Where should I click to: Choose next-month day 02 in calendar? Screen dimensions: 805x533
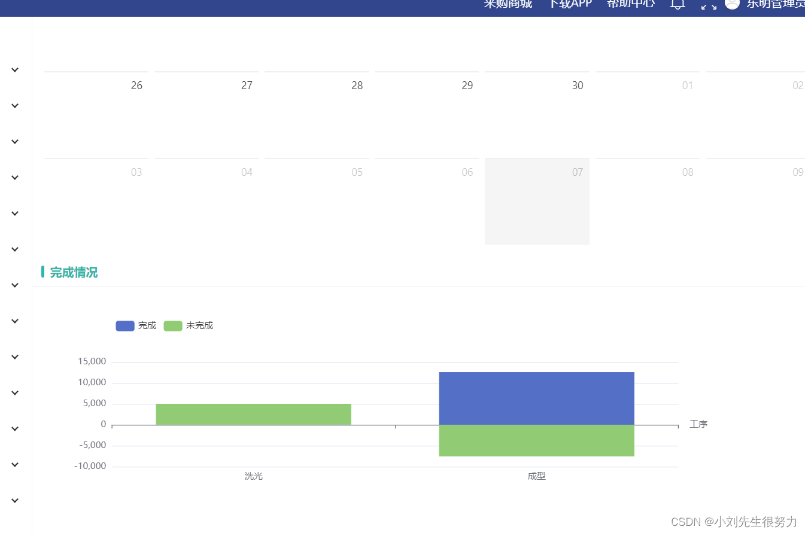755,114
